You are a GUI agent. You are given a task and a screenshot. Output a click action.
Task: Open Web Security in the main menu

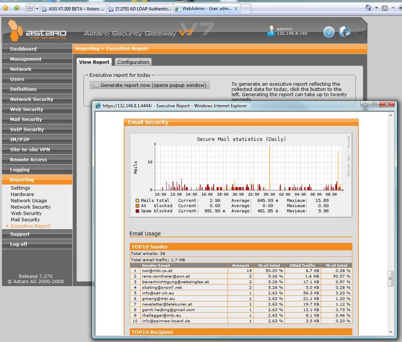point(37,109)
